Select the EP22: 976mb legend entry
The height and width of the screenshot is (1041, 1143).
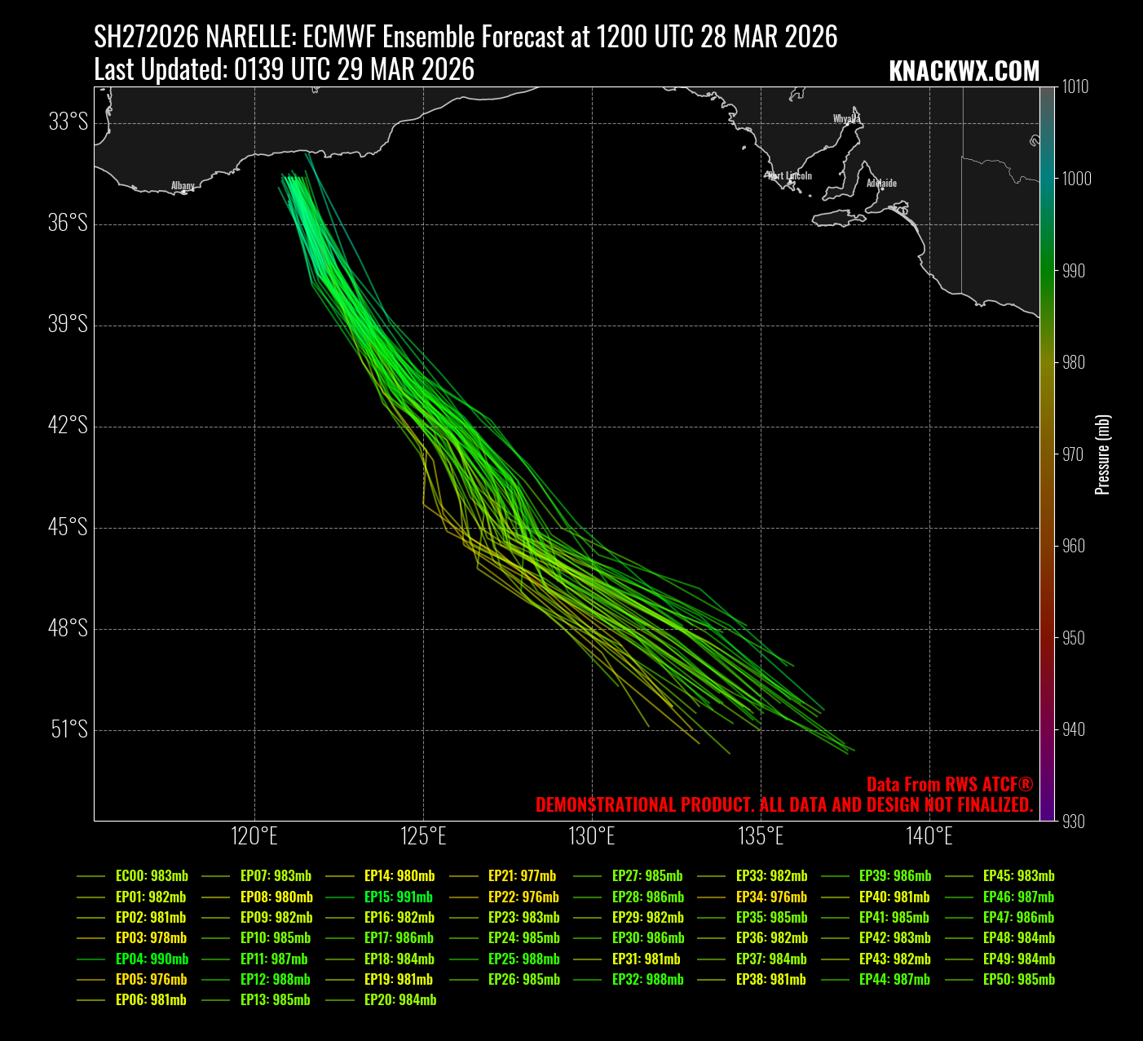coord(523,897)
